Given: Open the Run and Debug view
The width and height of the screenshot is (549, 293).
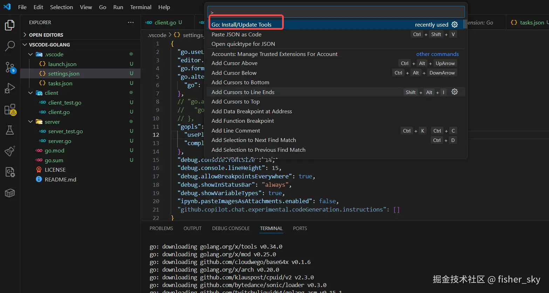Looking at the screenshot, I should (x=10, y=88).
